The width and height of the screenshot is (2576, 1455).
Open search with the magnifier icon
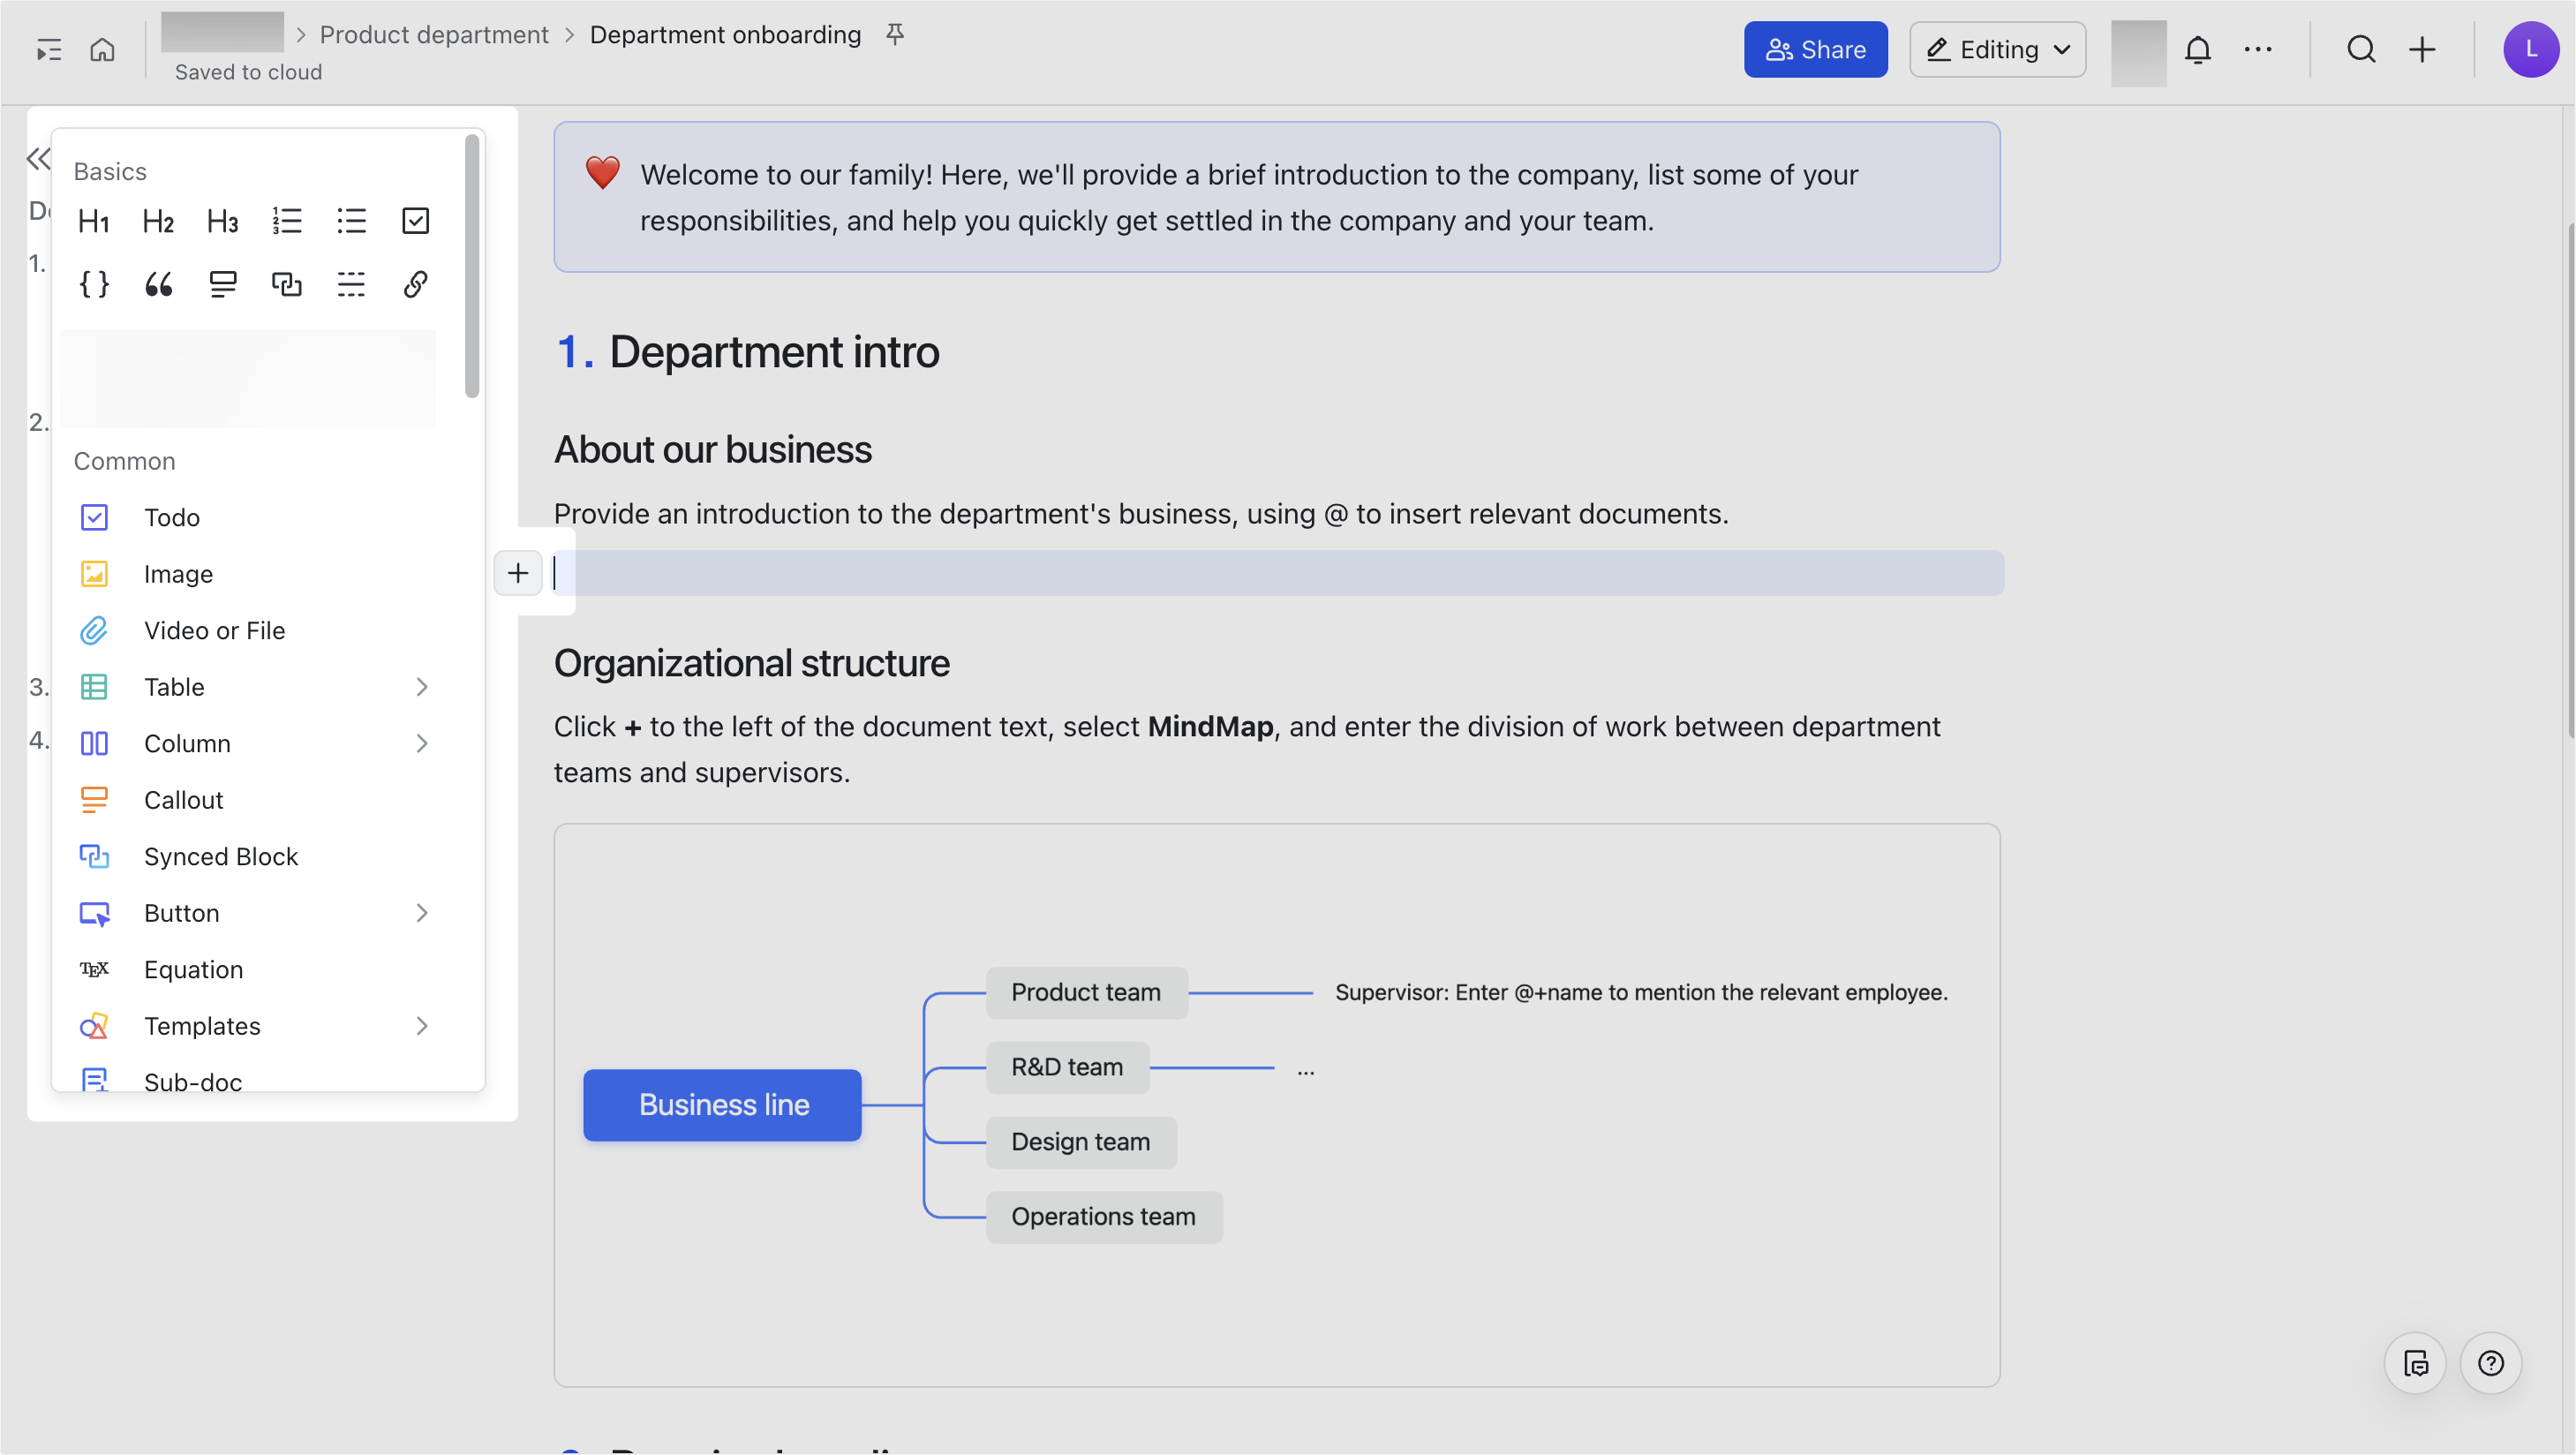coord(2360,49)
